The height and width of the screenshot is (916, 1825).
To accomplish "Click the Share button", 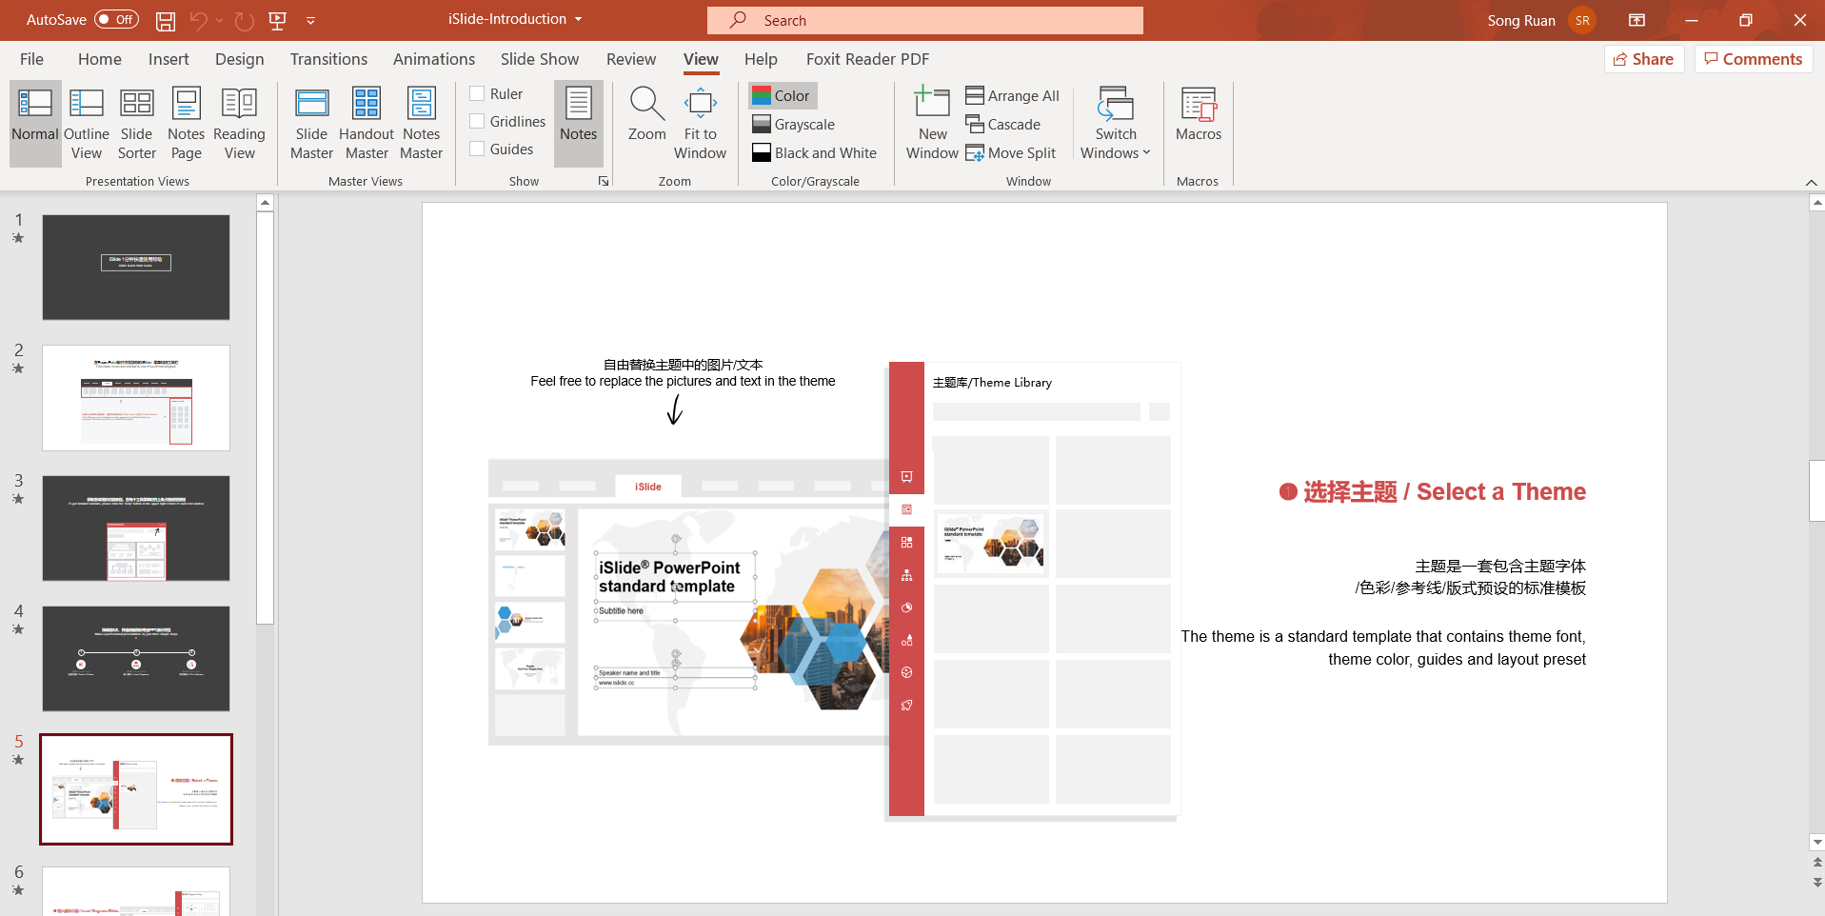I will click(1644, 59).
